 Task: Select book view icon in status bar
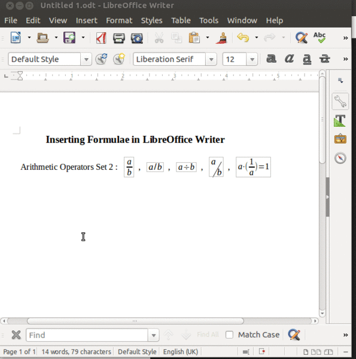point(328,352)
